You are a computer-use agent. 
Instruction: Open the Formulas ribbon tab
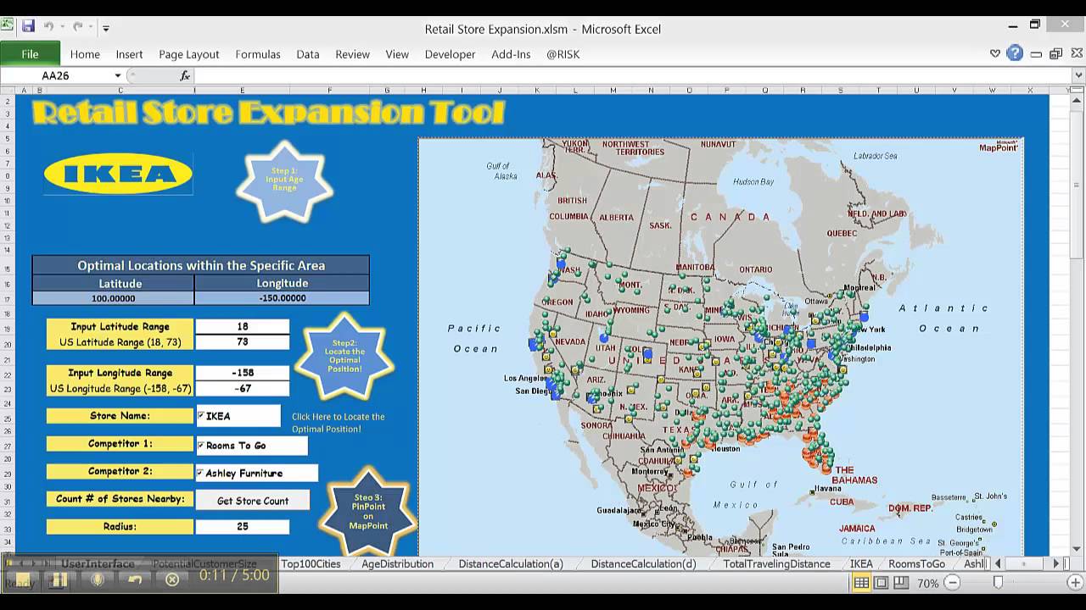[258, 54]
